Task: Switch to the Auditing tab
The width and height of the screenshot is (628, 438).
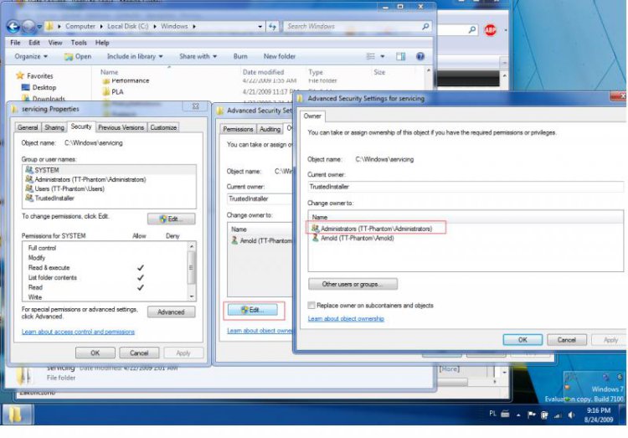Action: [x=270, y=129]
